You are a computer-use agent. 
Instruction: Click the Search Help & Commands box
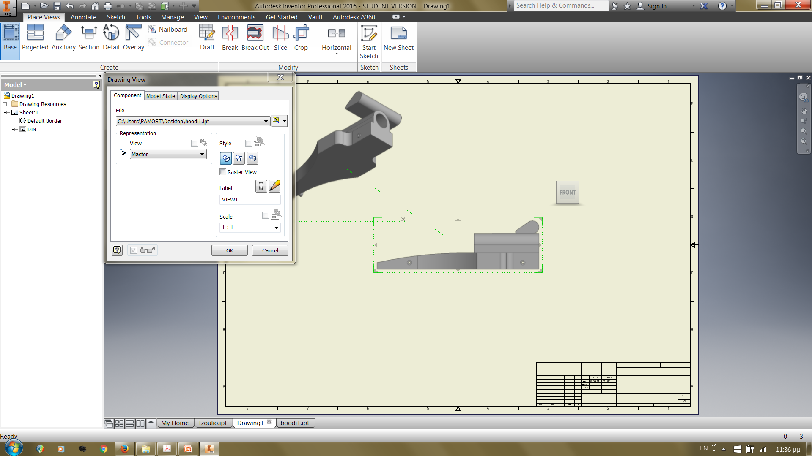tap(561, 5)
